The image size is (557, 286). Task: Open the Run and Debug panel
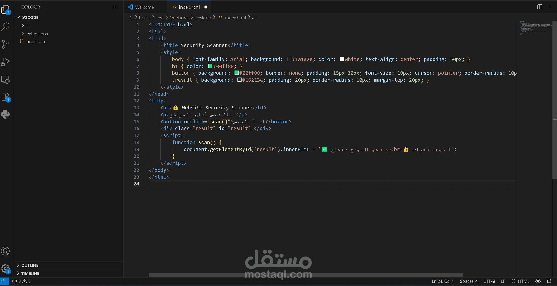(6, 62)
